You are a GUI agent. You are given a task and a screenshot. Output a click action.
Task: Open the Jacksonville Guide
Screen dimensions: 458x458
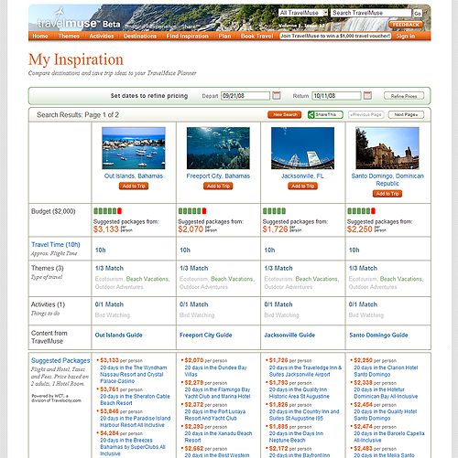pos(289,335)
